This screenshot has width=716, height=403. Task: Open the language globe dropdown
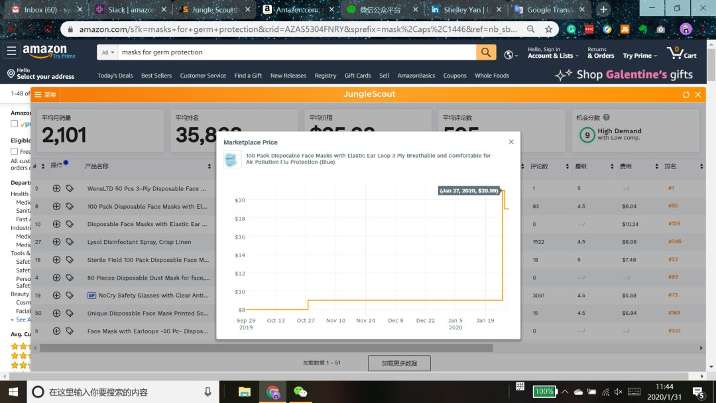pyautogui.click(x=511, y=55)
